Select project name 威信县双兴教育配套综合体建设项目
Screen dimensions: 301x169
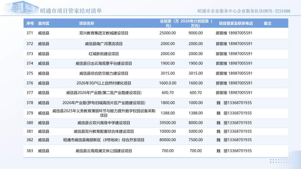[x=104, y=131]
